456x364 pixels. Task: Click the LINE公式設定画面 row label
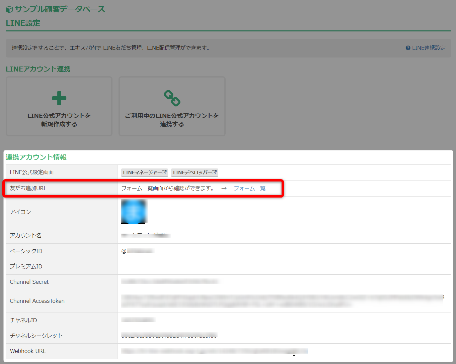[x=32, y=172]
